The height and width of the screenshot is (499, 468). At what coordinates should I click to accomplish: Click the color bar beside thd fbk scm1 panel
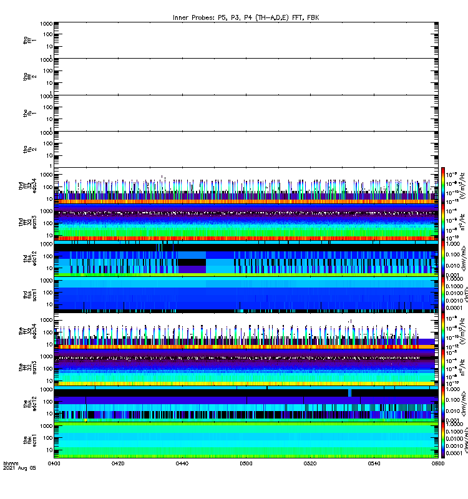pyautogui.click(x=443, y=295)
